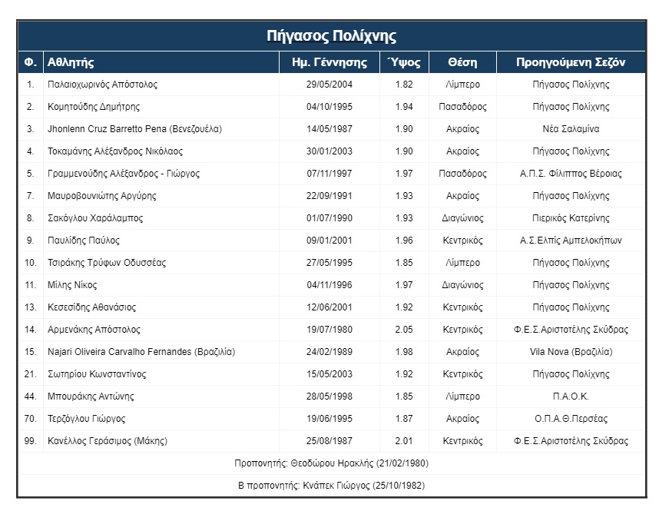
Task: Click birth date 04/11/1996
Action: click(x=329, y=285)
